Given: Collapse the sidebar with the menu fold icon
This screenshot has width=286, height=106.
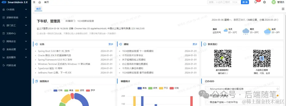Looking at the screenshot, I should click(x=34, y=2).
